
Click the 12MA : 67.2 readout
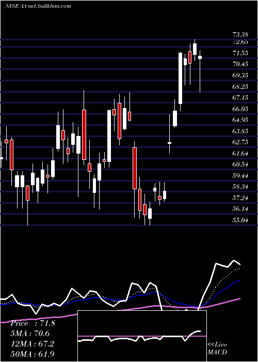tap(33, 344)
